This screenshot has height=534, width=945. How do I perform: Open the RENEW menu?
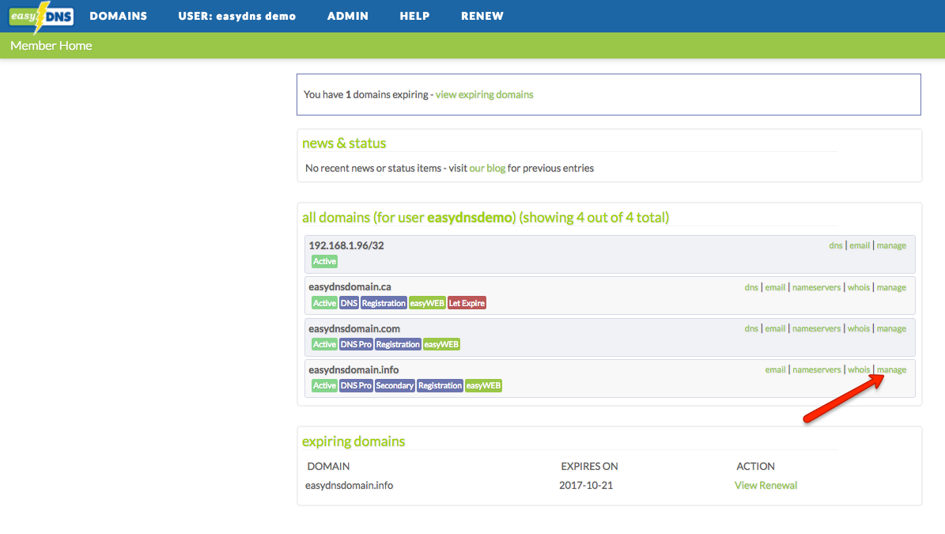[482, 17]
